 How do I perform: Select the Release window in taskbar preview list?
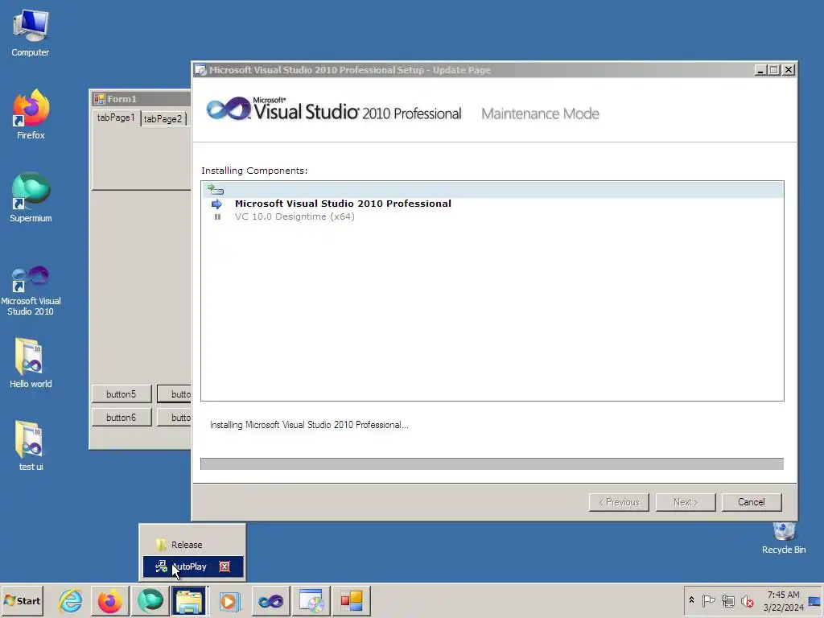[192, 545]
